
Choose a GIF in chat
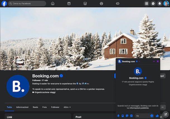pyautogui.click(x=131, y=116)
